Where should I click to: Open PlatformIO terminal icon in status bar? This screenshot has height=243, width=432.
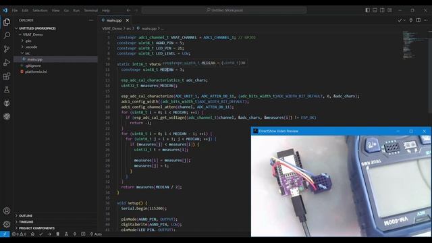[x=83, y=234]
